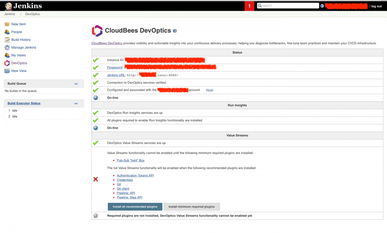Click Install minimum required plugins button
Screen dimensions: 387x233
coord(192,207)
